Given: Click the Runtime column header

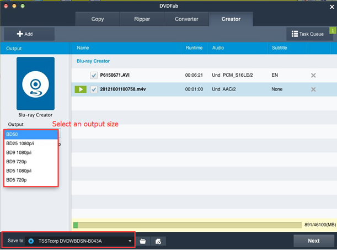Looking at the screenshot, I should 194,48.
